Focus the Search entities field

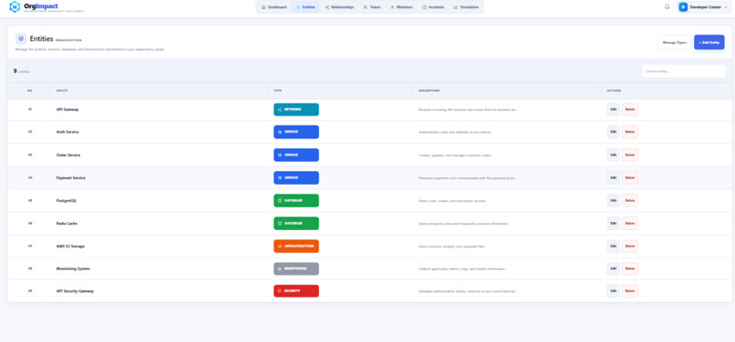(684, 71)
